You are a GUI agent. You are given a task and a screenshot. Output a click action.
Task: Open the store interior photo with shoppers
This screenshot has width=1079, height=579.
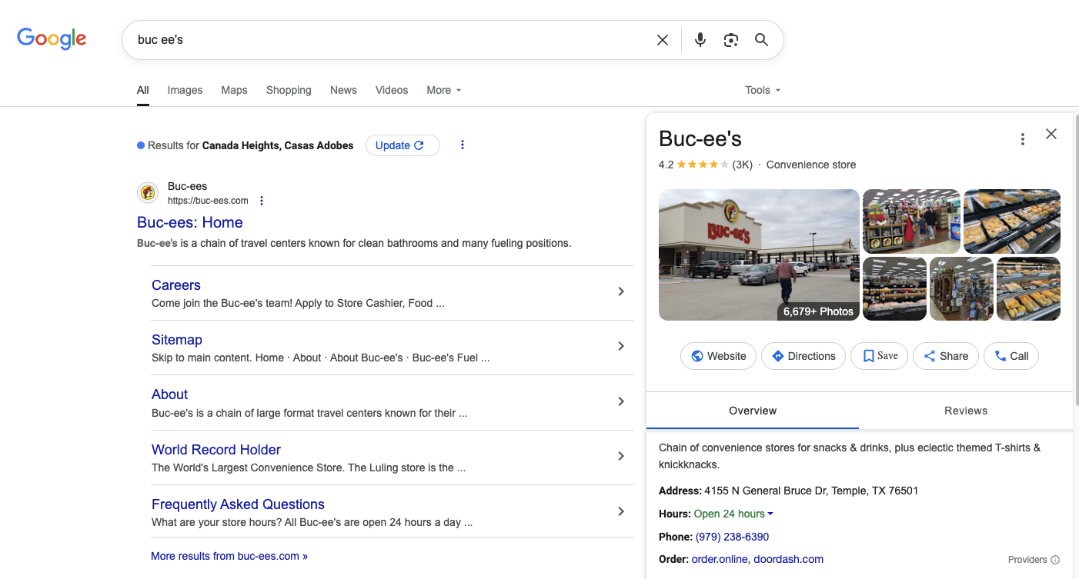[x=911, y=221]
